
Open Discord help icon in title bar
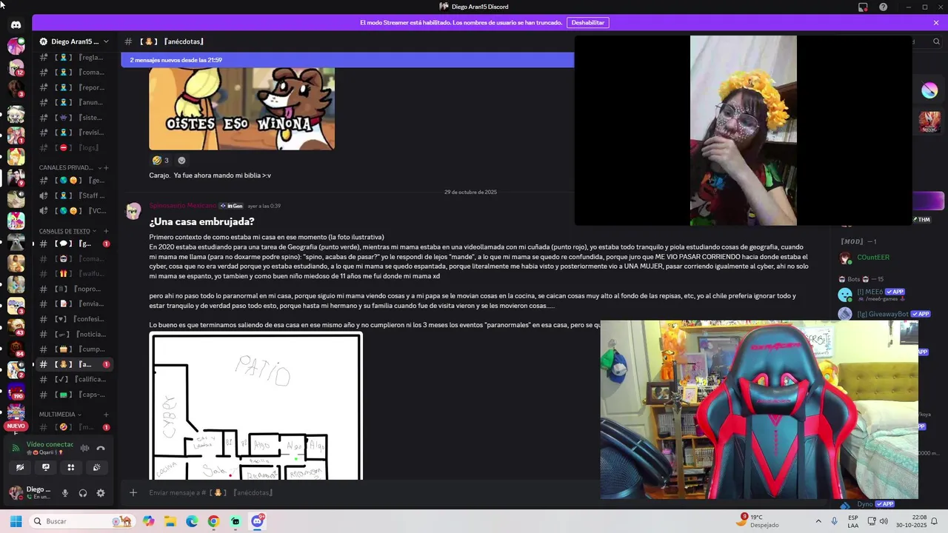click(x=883, y=7)
